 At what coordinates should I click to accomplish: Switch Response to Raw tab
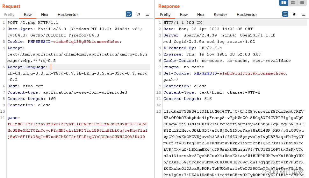tap(184, 15)
